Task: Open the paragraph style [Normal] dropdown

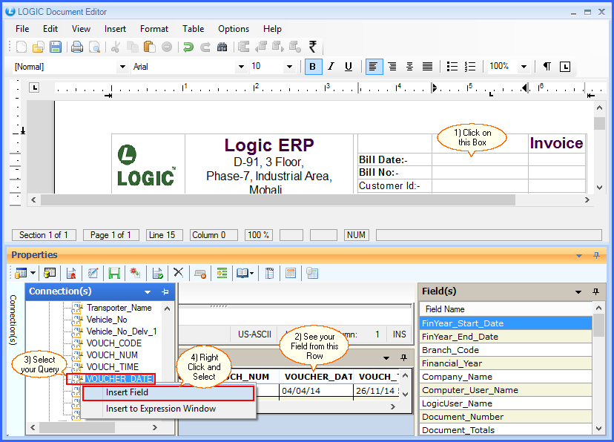Action: pyautogui.click(x=122, y=67)
